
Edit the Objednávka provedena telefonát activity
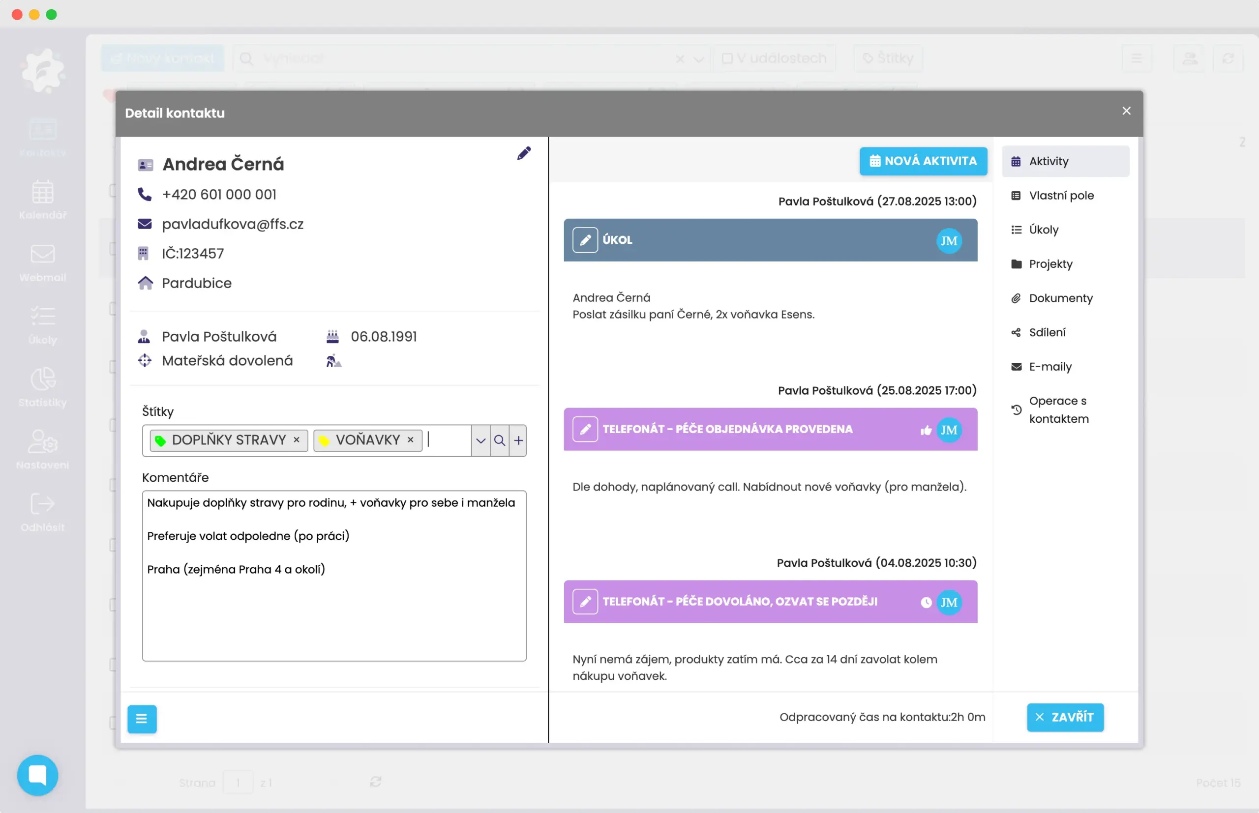click(585, 429)
